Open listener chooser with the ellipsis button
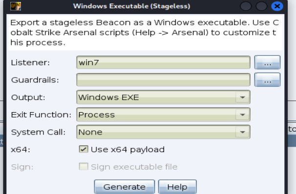This screenshot has width=296, height=194. (x=267, y=62)
